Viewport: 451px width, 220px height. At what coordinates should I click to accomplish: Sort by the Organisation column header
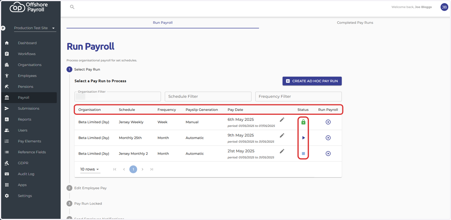[x=89, y=110]
